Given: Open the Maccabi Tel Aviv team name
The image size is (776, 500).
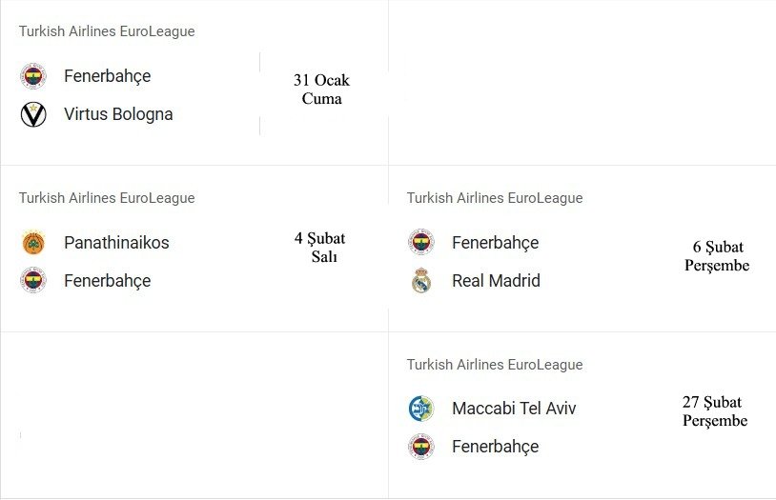Looking at the screenshot, I should click(514, 409).
